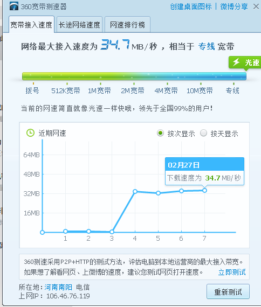Click the 02月27日 tooltip header
This screenshot has width=261, height=307.
pyautogui.click(x=204, y=164)
